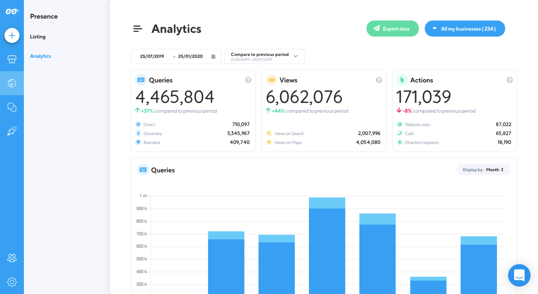Click the start date 25/07/2019 field
Image resolution: width=538 pixels, height=294 pixels.
152,56
